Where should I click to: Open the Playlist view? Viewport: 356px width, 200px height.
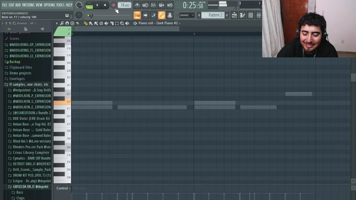pyautogui.click(x=234, y=15)
